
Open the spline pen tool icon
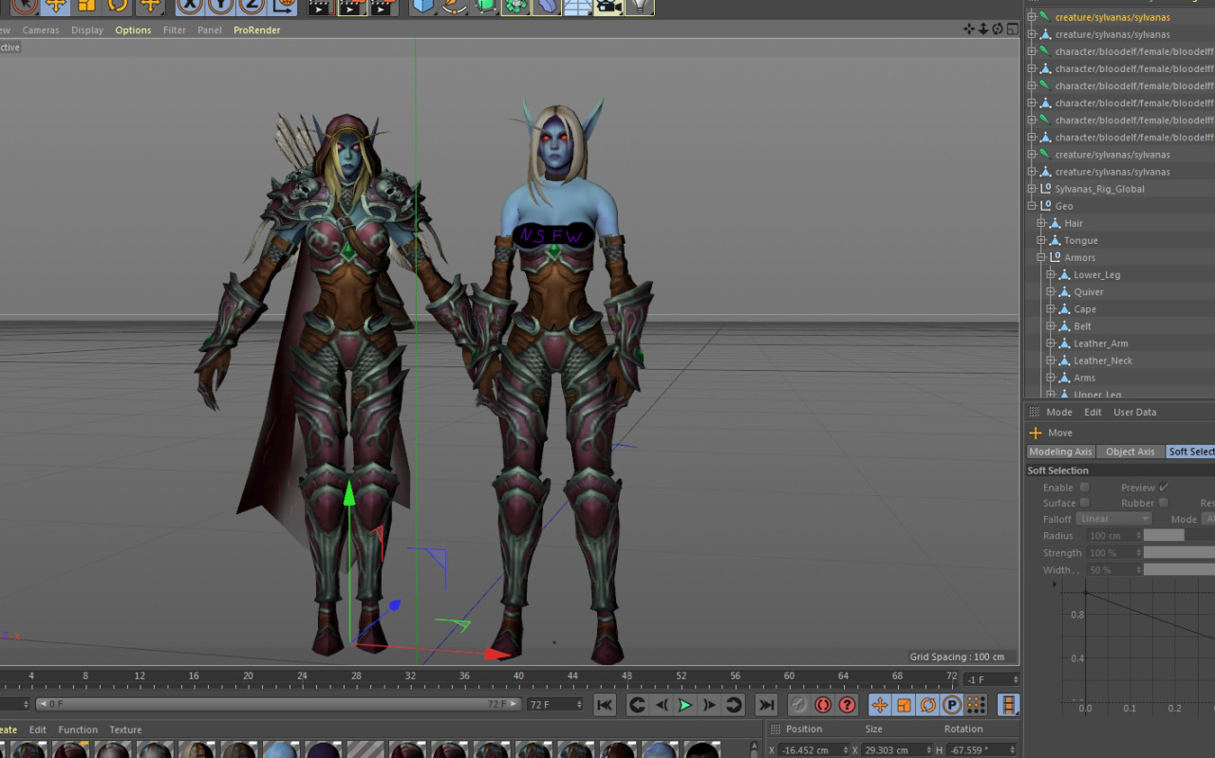pyautogui.click(x=455, y=6)
